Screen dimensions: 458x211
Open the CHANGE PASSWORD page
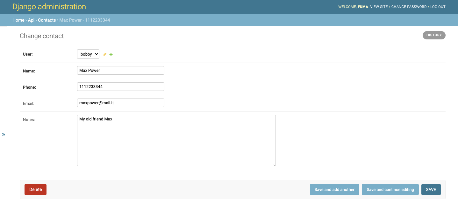tap(409, 7)
